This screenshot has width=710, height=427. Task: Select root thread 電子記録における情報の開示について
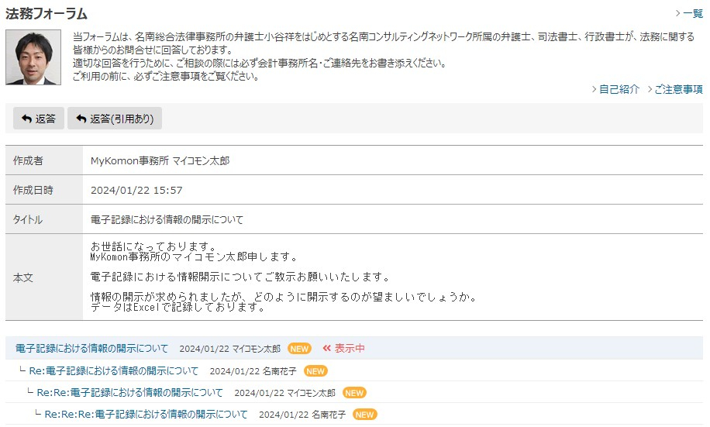pos(91,349)
